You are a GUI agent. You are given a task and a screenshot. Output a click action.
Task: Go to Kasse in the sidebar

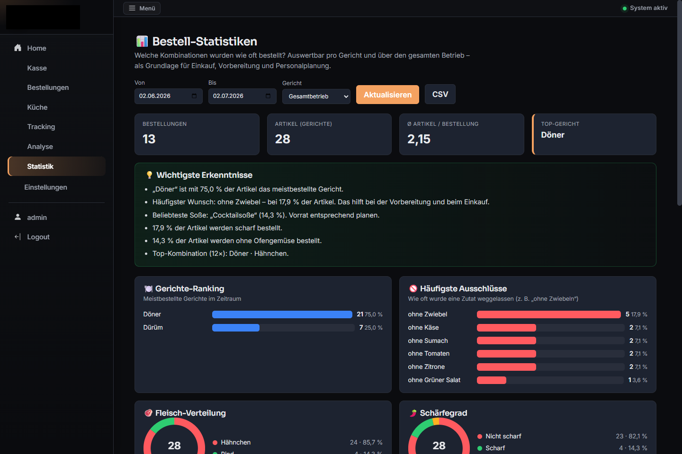click(x=56, y=68)
